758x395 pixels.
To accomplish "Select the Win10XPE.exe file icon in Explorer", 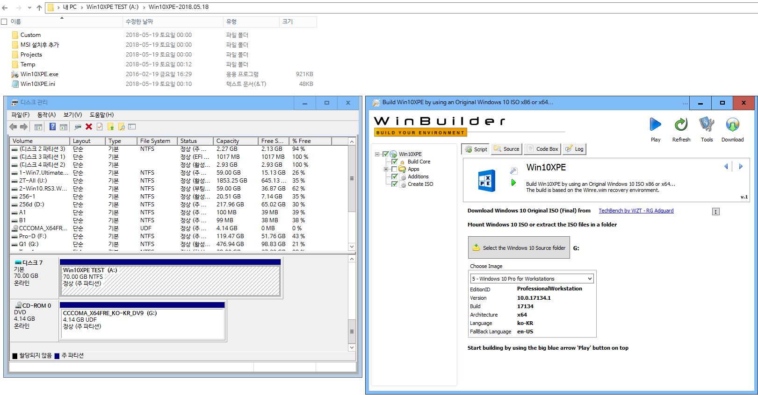I will (15, 74).
